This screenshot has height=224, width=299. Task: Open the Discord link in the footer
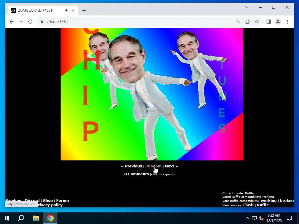coord(32,200)
